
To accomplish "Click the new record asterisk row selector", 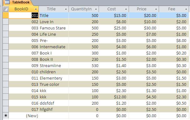I will (6, 116).
